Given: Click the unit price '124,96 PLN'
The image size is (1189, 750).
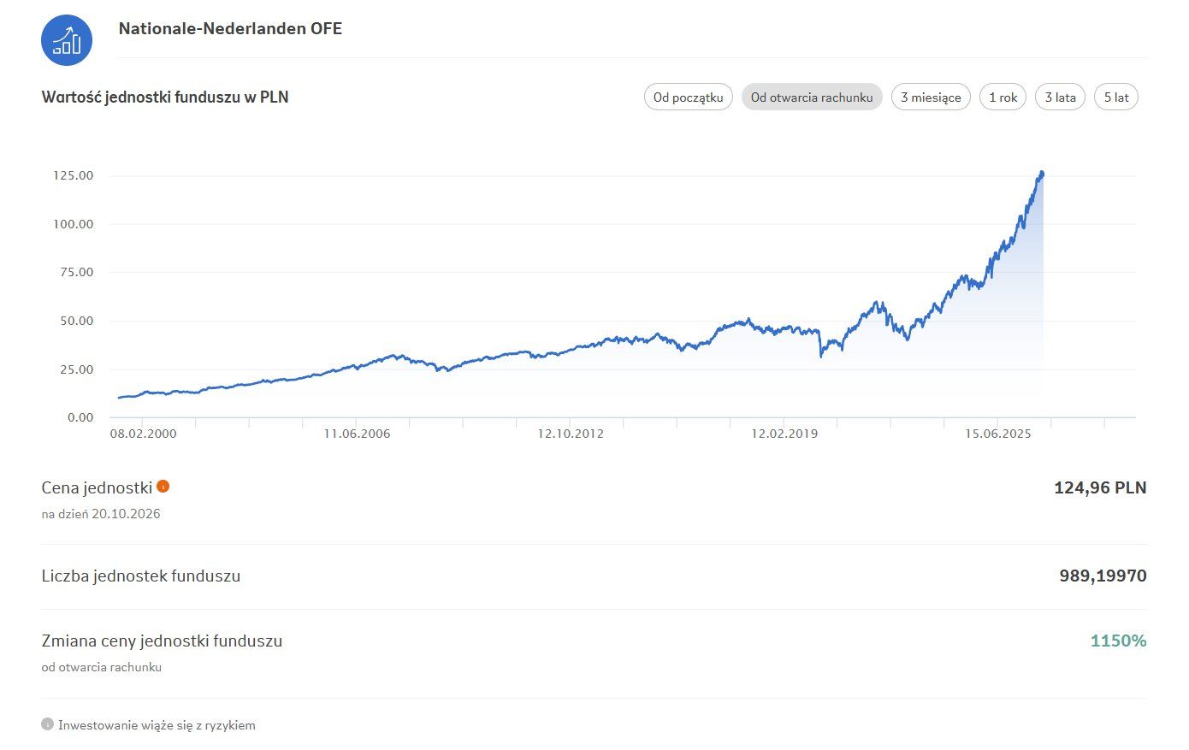Looking at the screenshot, I should tap(1100, 487).
